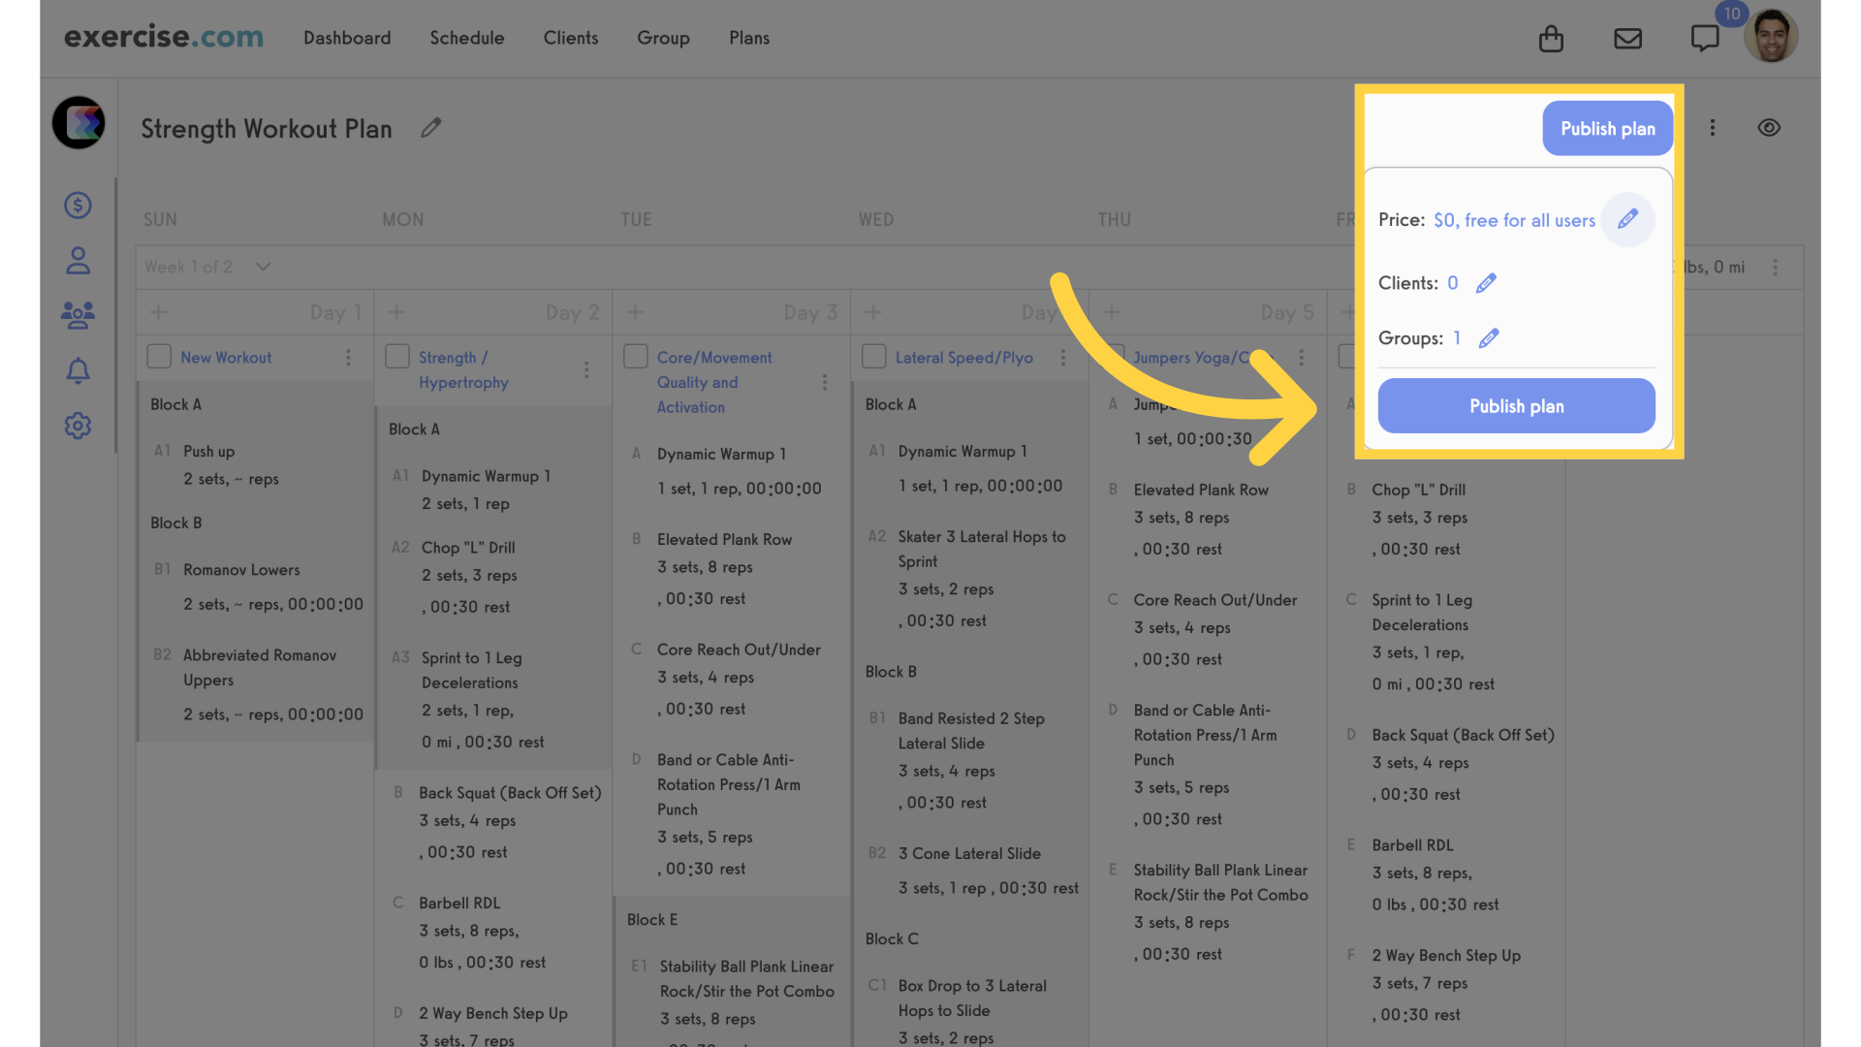1861x1047 pixels.
Task: Click the top Publish plan button
Action: click(x=1607, y=127)
